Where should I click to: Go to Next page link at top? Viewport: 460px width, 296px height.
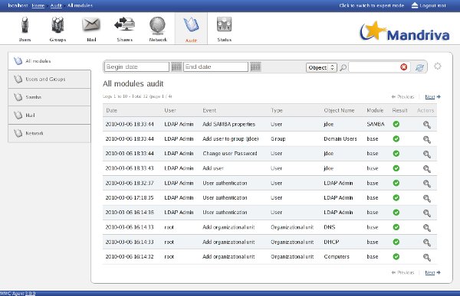[430, 96]
